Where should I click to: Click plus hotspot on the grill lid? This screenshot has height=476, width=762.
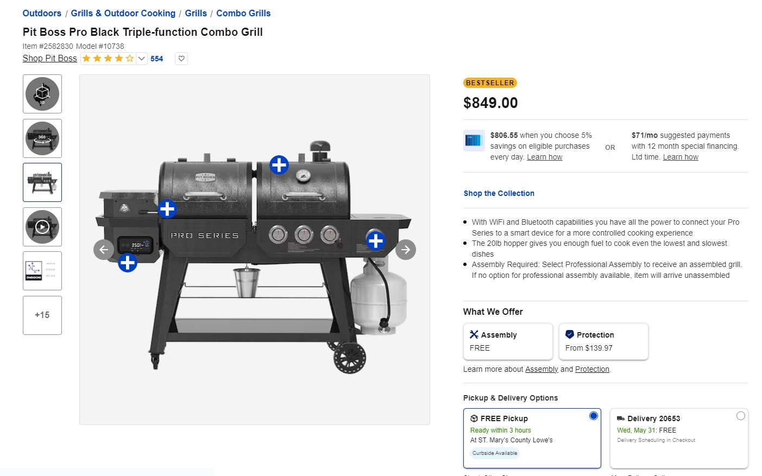279,164
